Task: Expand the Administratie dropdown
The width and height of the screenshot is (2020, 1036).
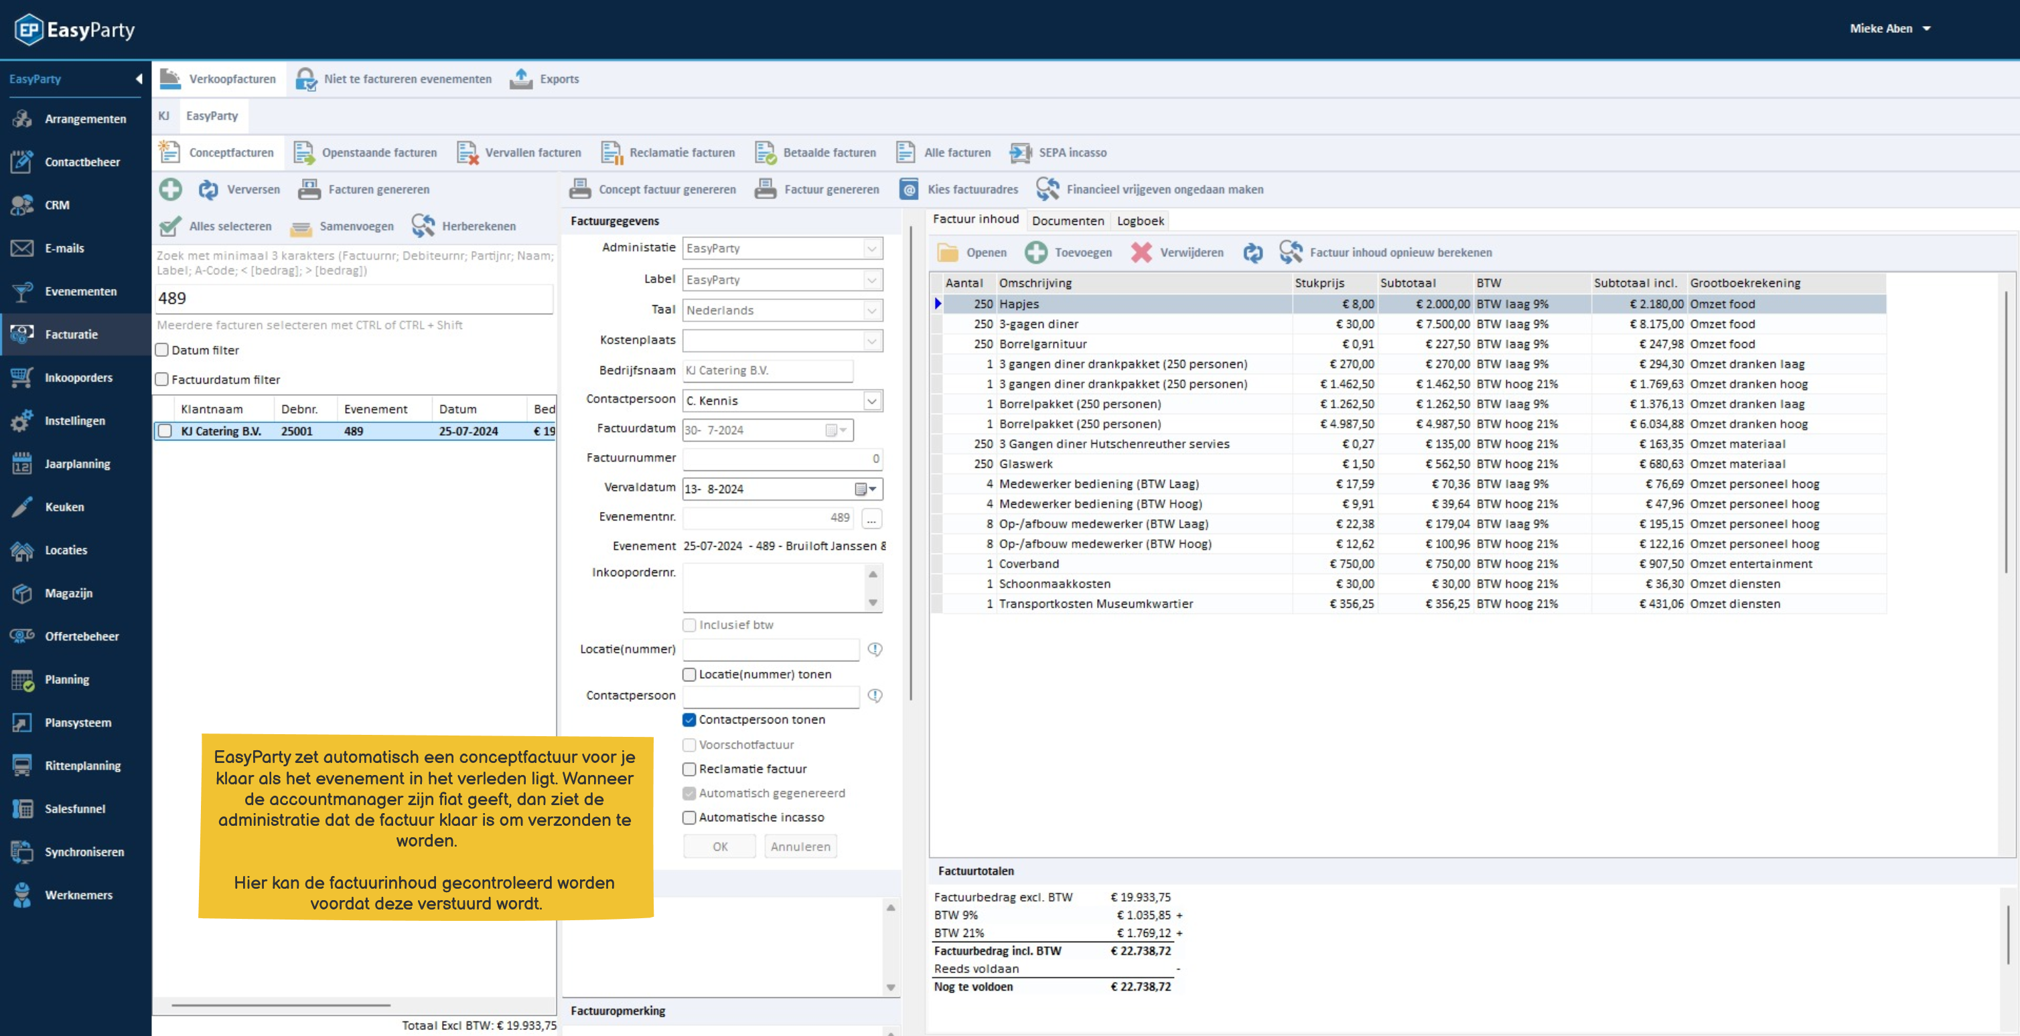Action: point(872,248)
